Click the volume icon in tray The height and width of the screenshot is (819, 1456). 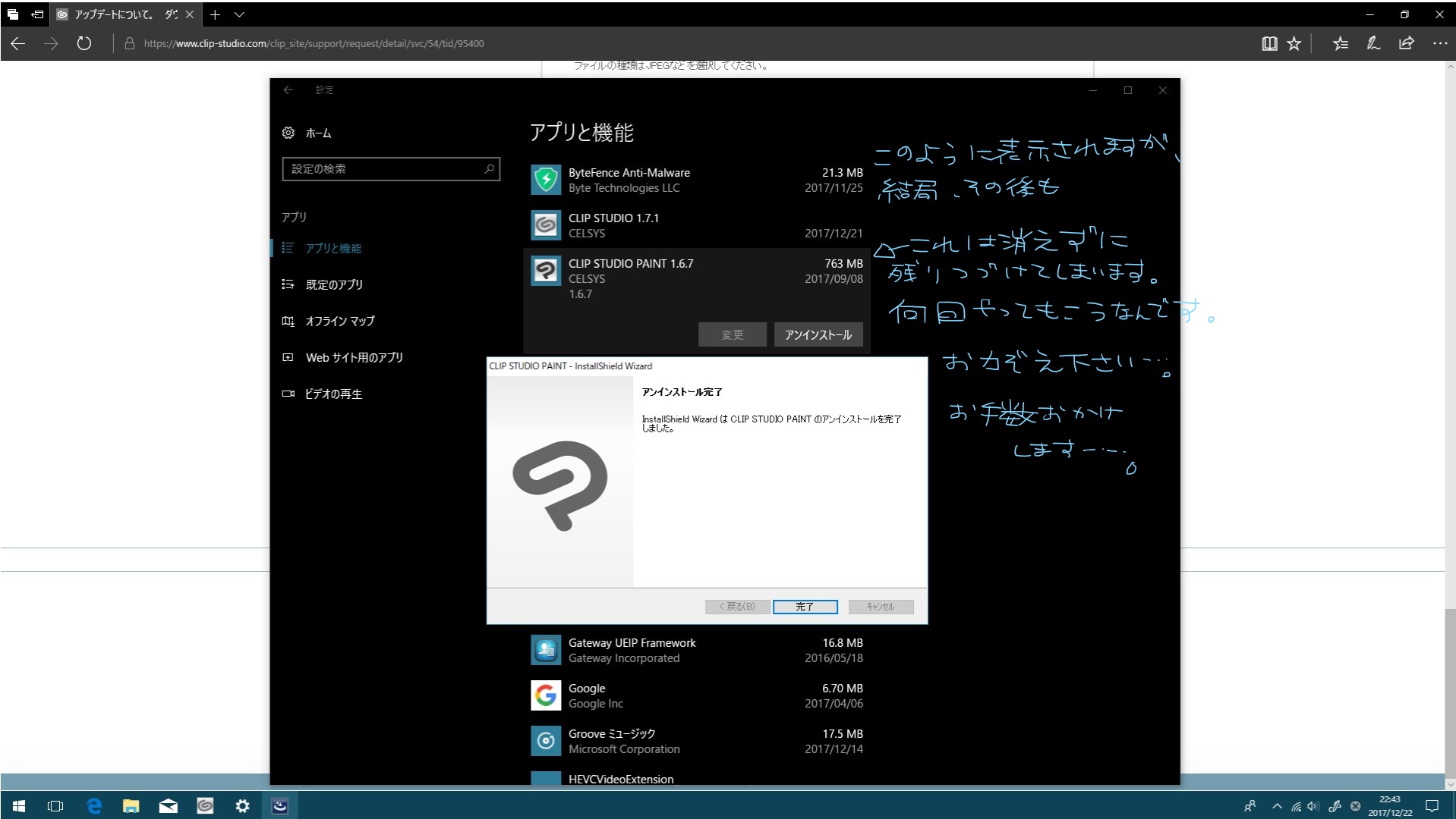tap(1313, 806)
